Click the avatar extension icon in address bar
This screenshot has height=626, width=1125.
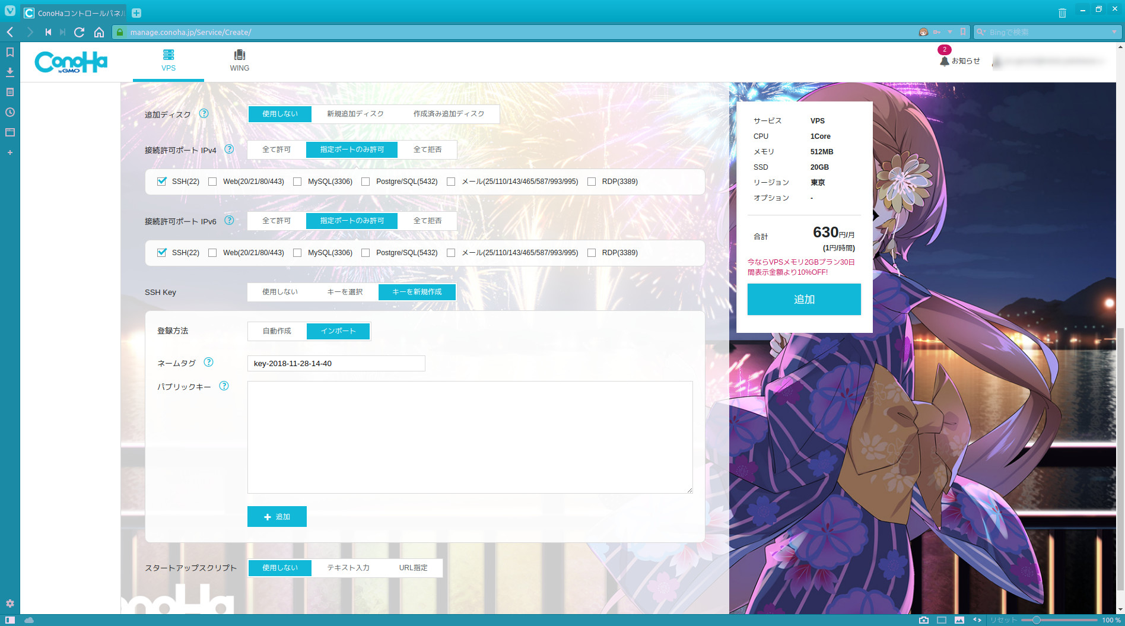click(923, 32)
